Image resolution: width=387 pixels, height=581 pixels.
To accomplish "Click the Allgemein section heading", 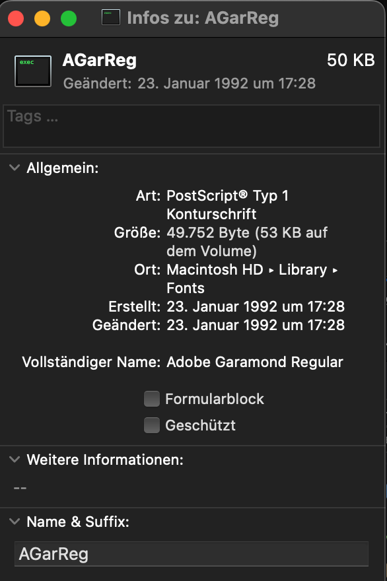I will tap(63, 168).
